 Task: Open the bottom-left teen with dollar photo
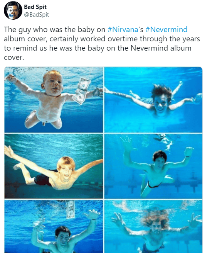(54, 226)
